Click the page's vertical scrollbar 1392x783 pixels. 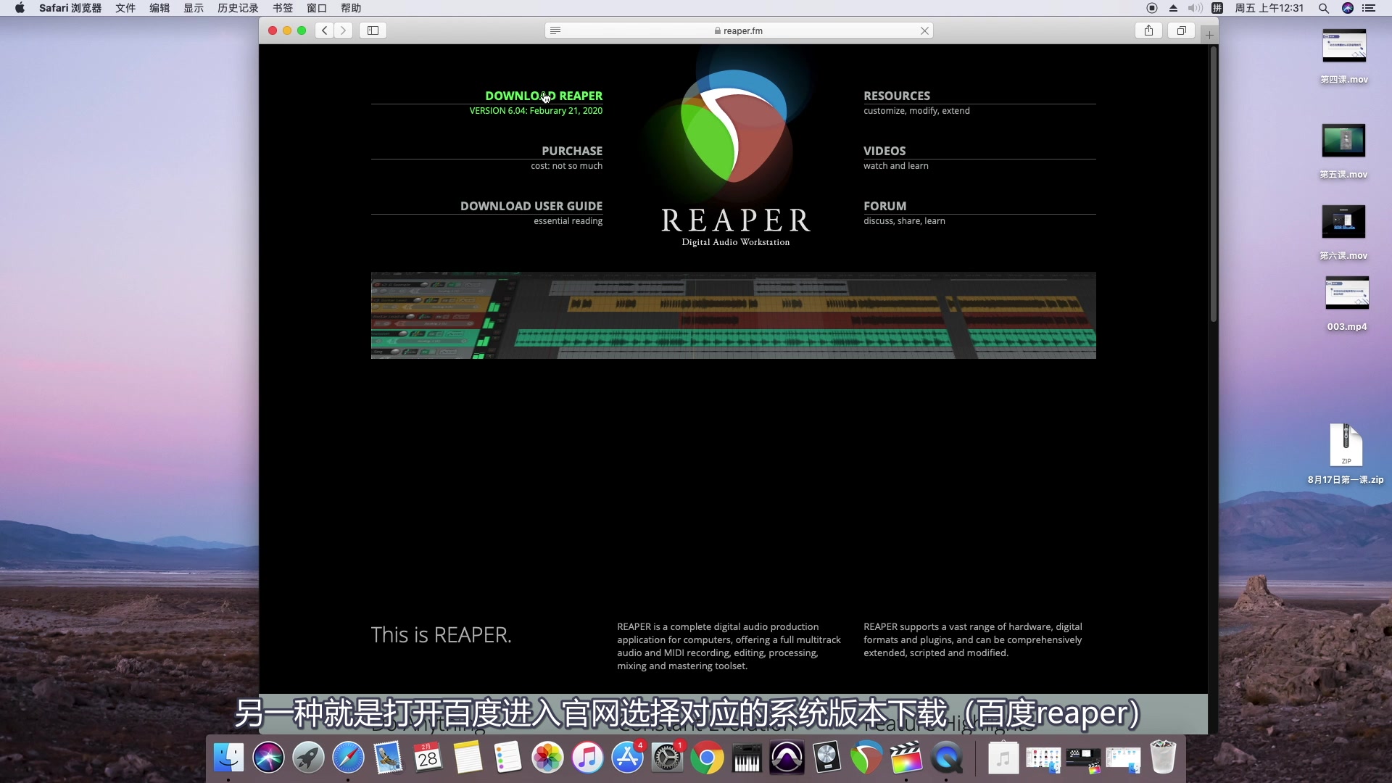tap(1213, 185)
